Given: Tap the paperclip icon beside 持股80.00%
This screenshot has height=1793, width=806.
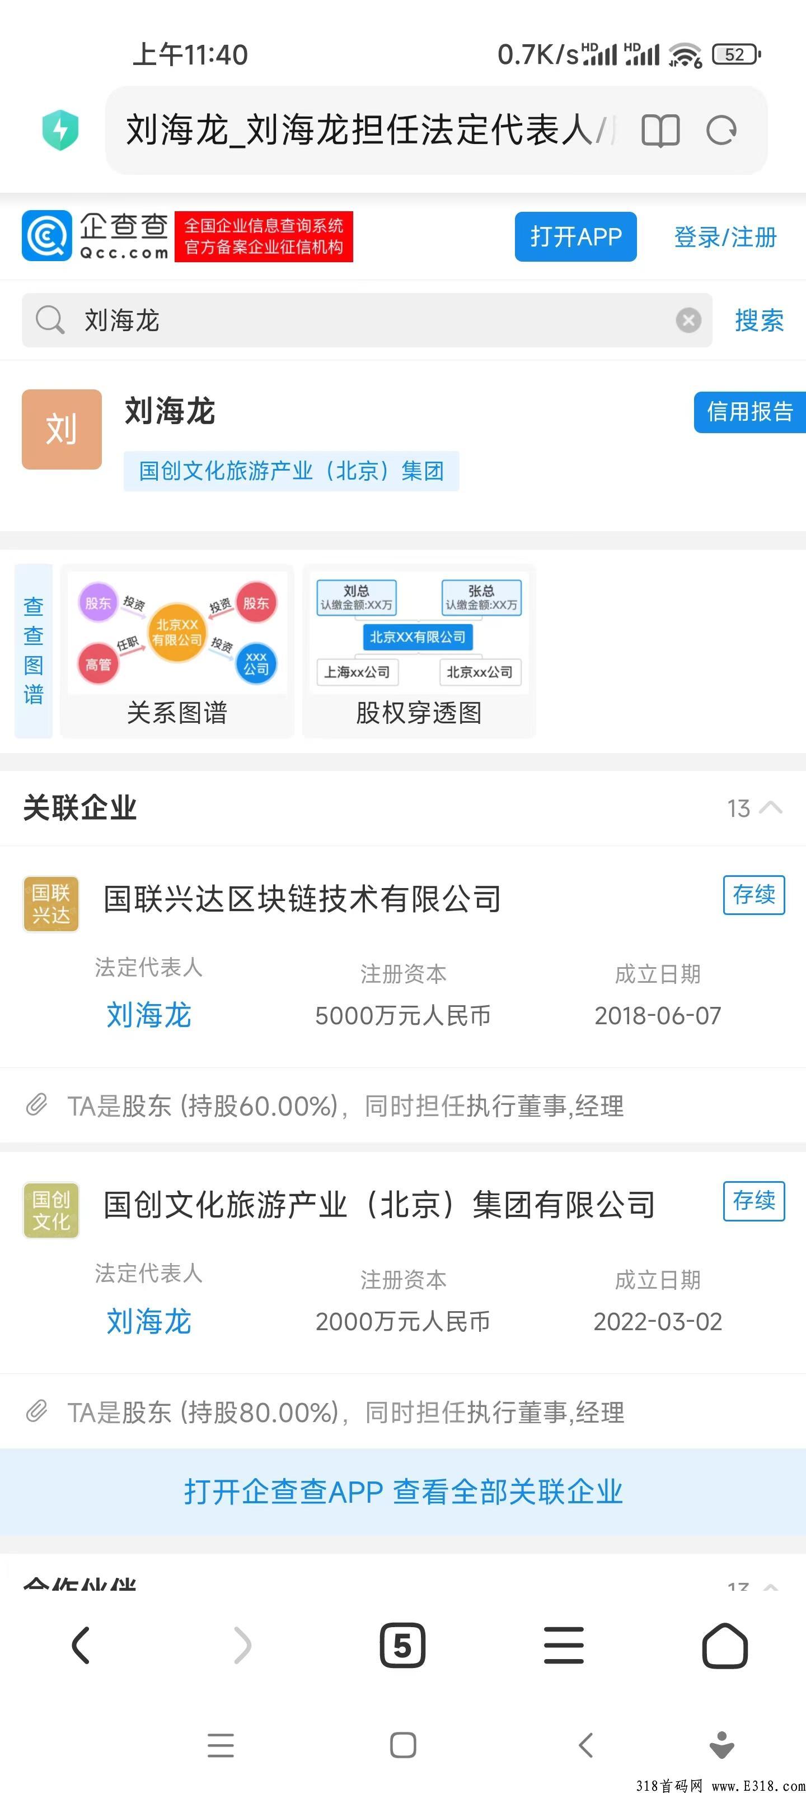Looking at the screenshot, I should 36,1411.
